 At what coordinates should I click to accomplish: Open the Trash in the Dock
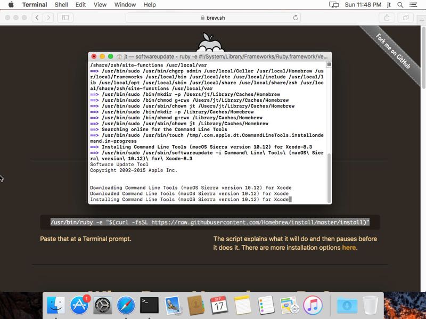370,305
